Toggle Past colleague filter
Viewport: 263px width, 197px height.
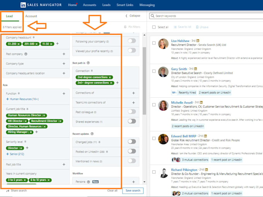132,112
